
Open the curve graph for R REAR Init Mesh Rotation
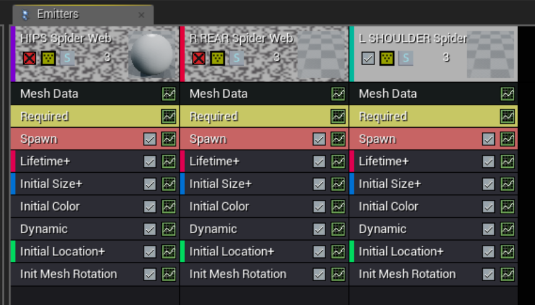click(338, 274)
